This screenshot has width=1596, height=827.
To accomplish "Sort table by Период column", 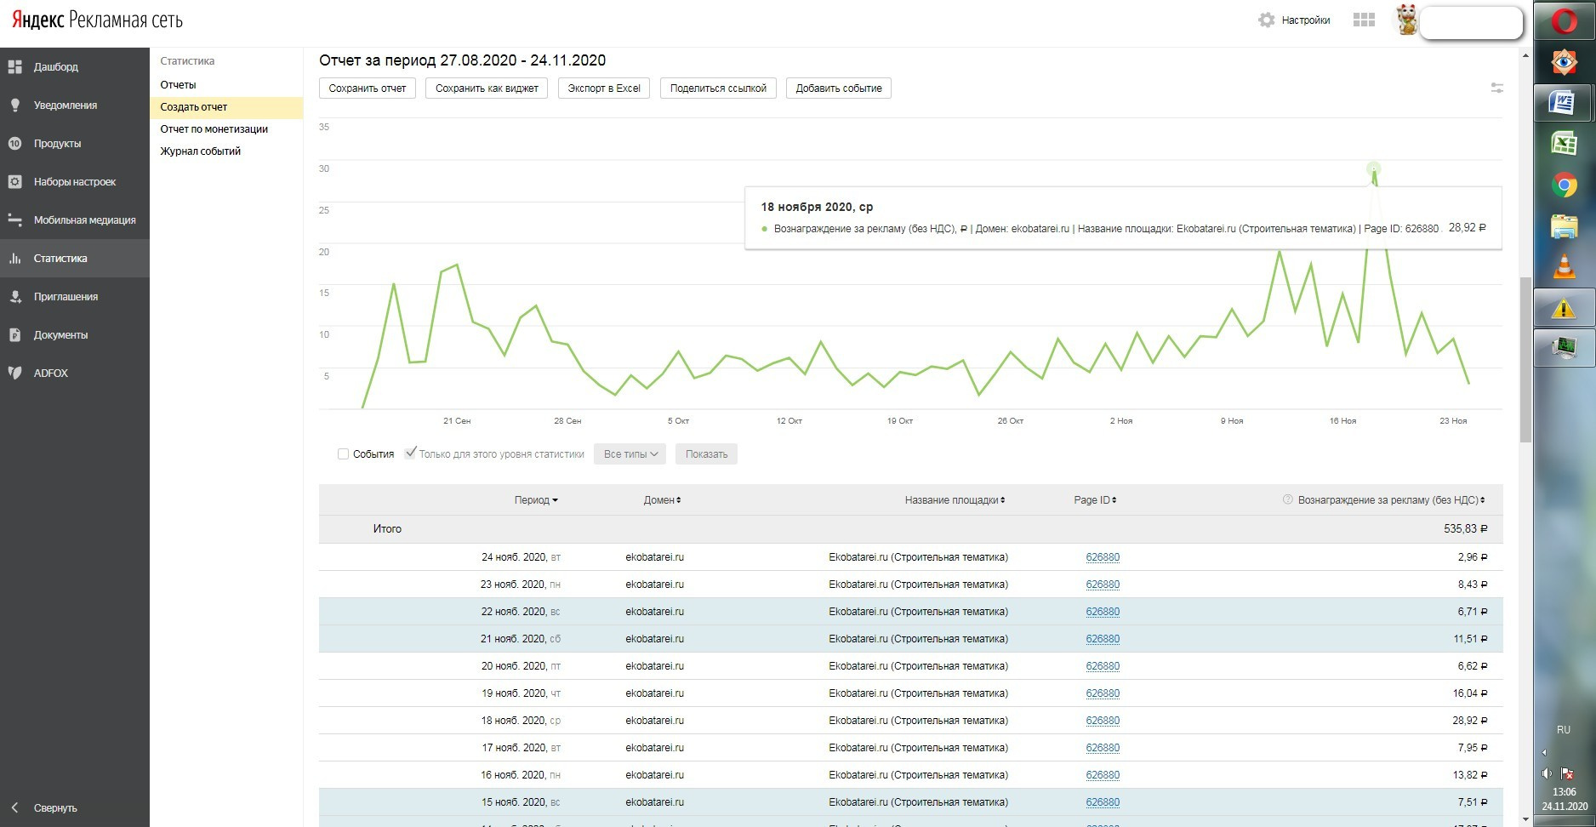I will click(536, 500).
